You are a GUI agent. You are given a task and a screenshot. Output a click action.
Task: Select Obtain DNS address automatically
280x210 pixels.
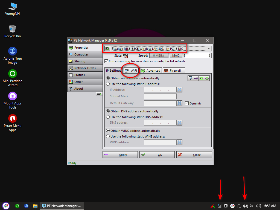[x=108, y=111]
